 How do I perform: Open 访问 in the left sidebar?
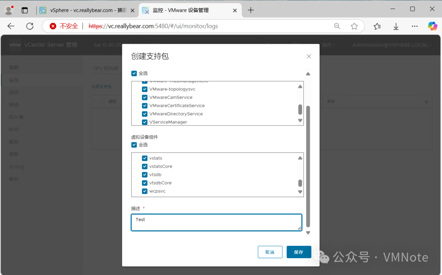click(14, 92)
